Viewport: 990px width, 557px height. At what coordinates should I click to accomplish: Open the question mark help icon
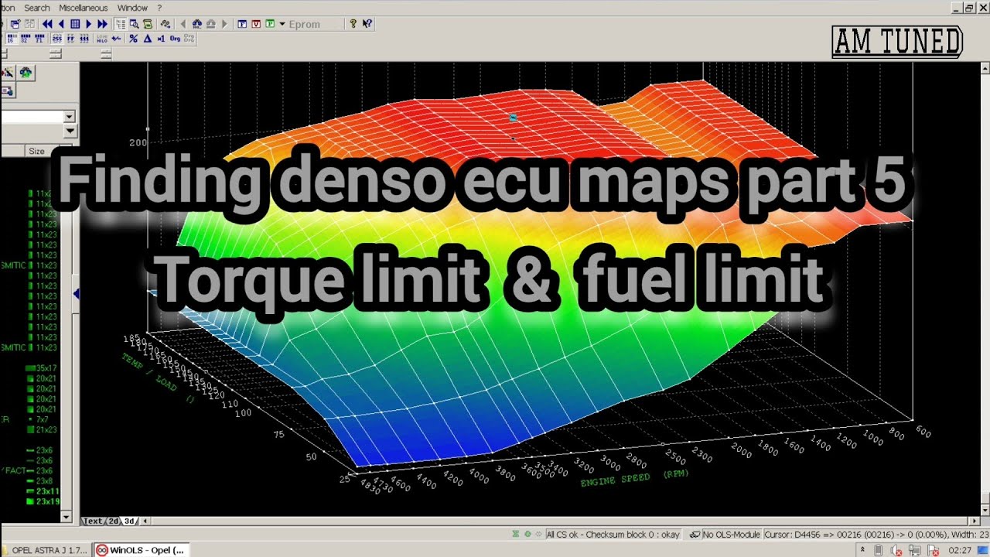tap(353, 24)
